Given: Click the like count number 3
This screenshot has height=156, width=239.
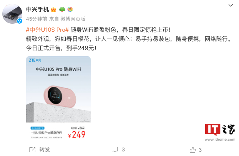Looking at the screenshot, I should 200,150.
